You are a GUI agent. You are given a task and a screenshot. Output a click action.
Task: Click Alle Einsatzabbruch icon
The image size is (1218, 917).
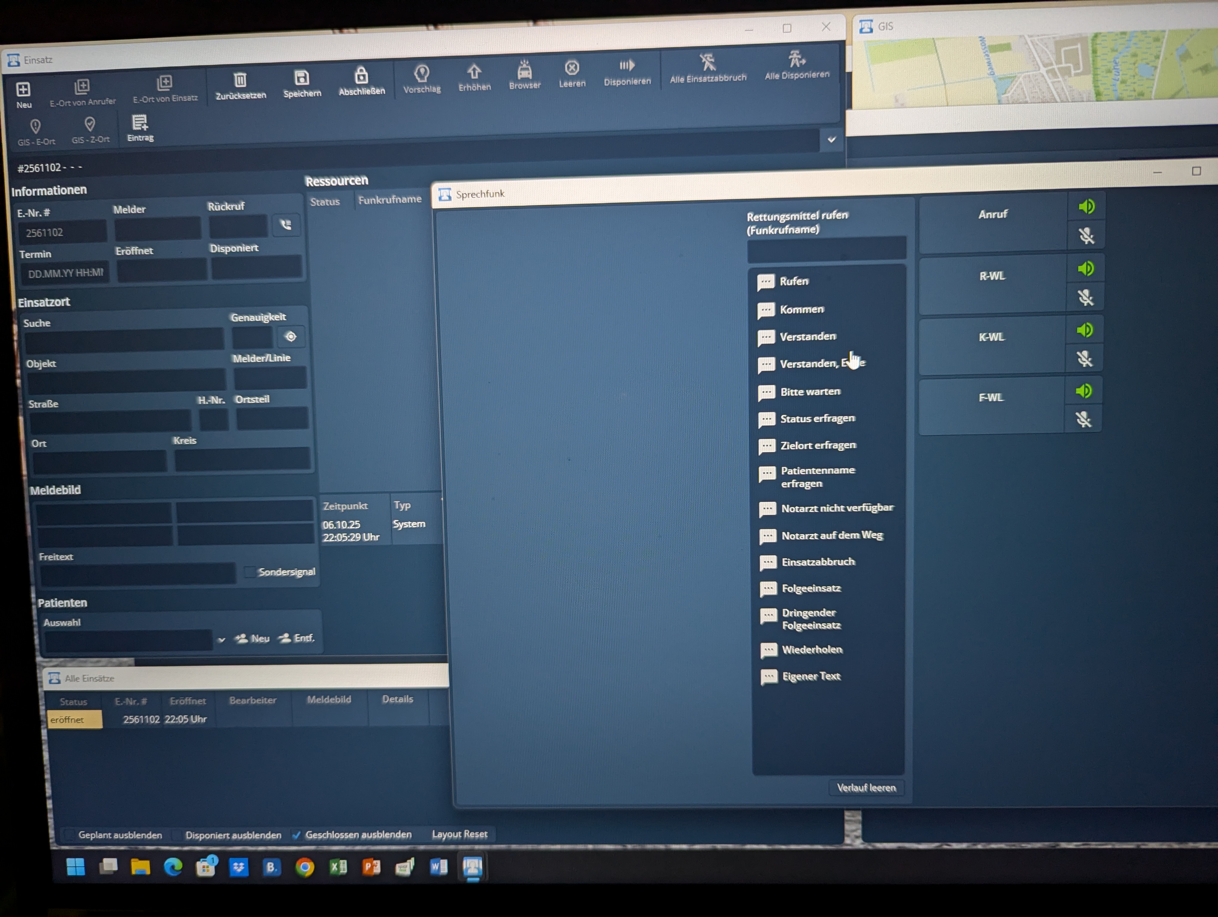pyautogui.click(x=707, y=62)
